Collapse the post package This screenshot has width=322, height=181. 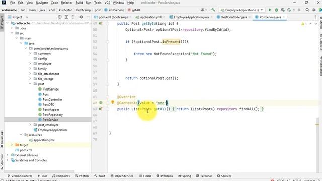click(30, 84)
